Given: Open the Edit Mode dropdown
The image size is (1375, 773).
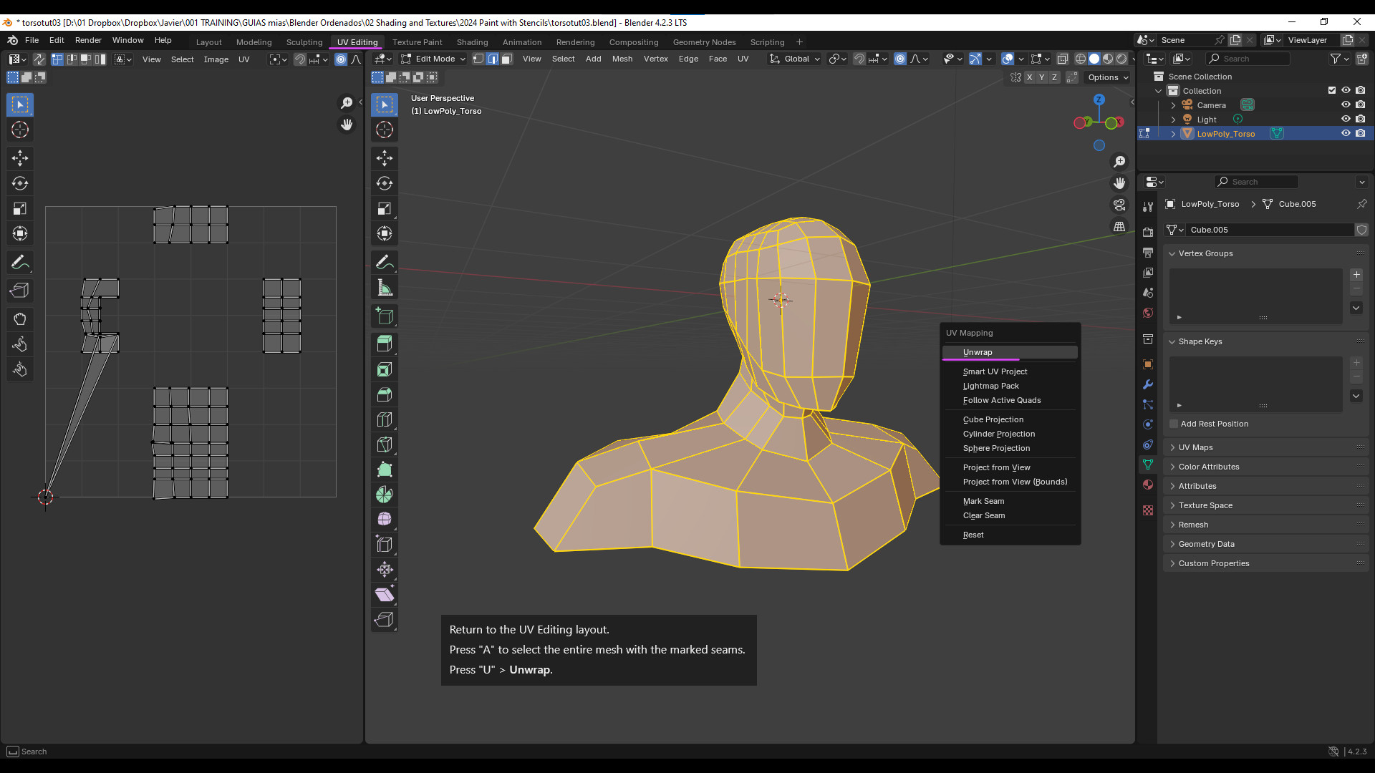Looking at the screenshot, I should 434,59.
